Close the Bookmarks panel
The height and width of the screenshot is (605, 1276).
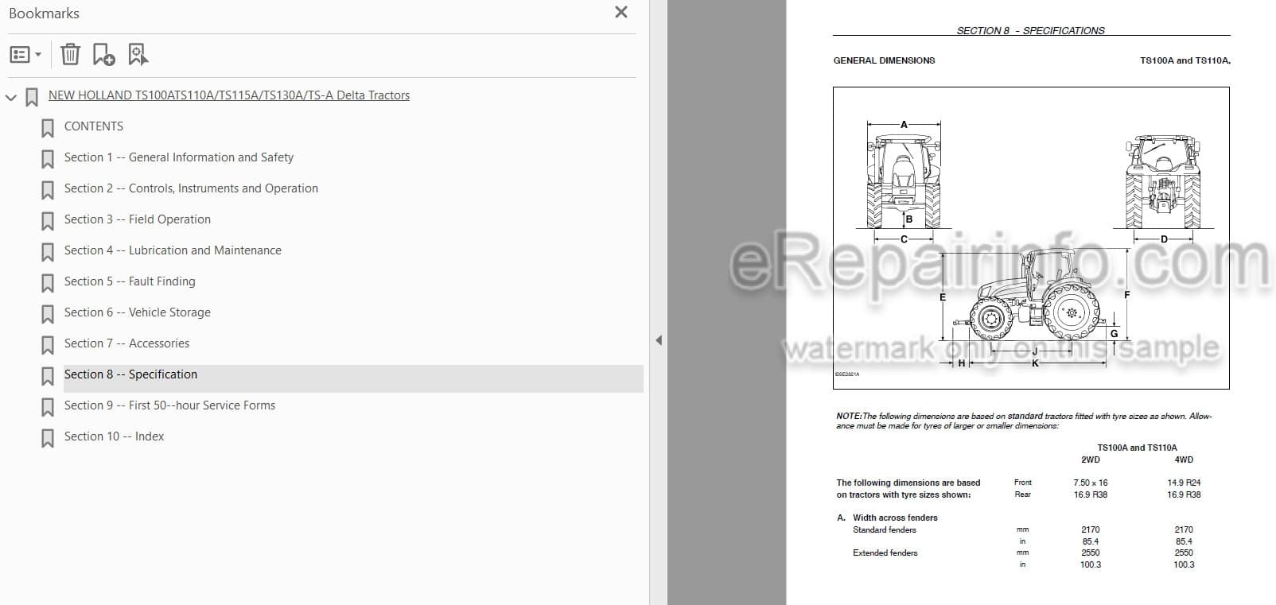pos(621,12)
